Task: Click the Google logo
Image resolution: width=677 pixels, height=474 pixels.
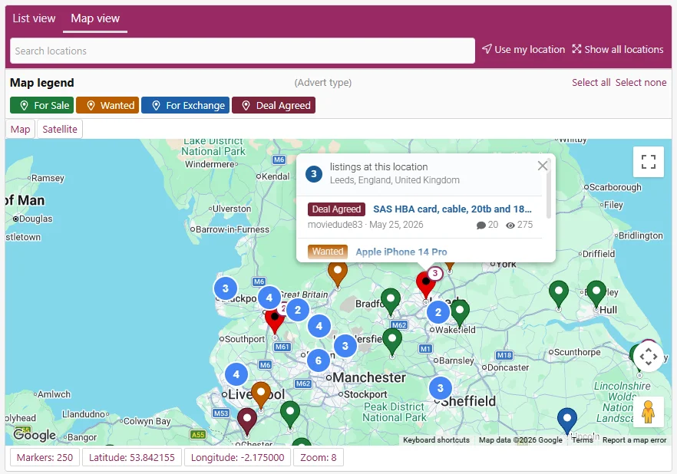Action: pos(35,435)
